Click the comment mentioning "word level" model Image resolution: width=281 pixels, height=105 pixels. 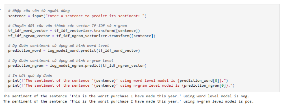[x=58, y=45]
